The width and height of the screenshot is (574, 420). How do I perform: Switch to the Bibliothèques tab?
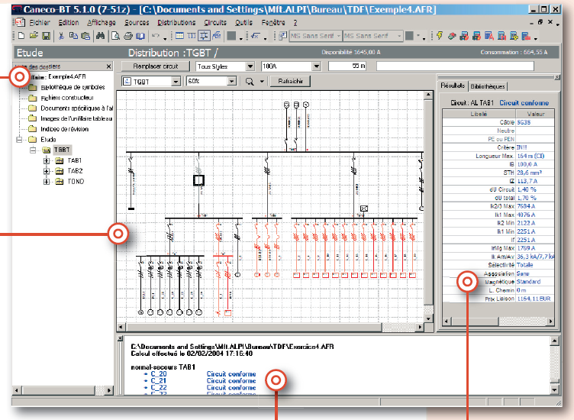tap(488, 86)
